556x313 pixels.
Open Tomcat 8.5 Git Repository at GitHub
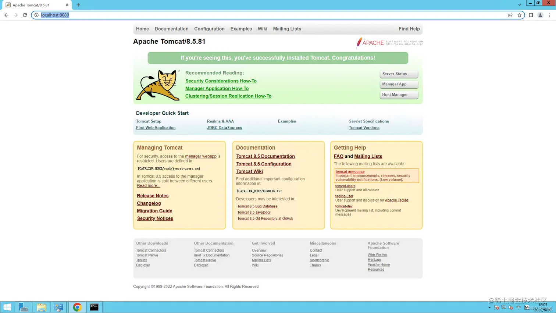pyautogui.click(x=265, y=218)
